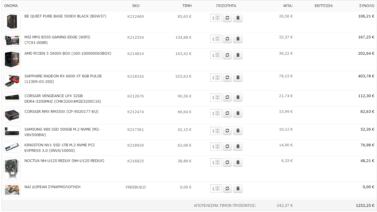Open AMD RYZEN 5 5600X BOX product link
Screen dimensions: 377x212
click(x=68, y=54)
